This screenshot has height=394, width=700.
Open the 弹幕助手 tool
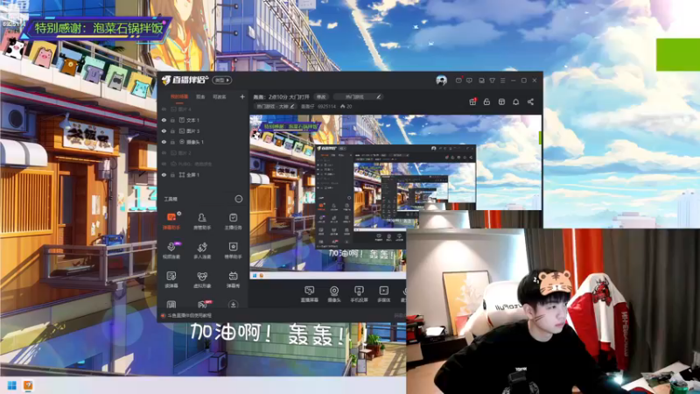tap(171, 221)
